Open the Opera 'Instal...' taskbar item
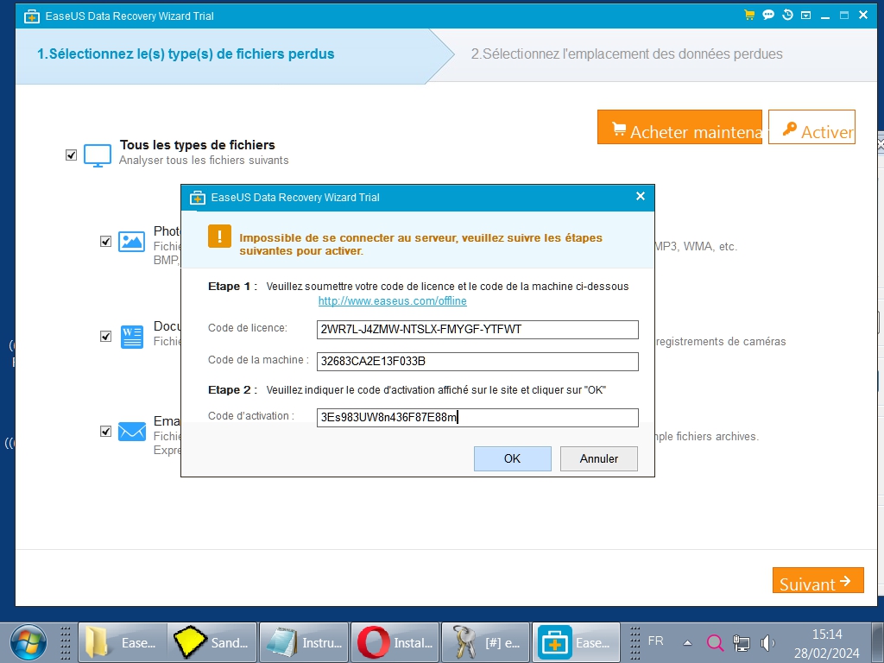Screen dimensions: 884x663 point(395,642)
